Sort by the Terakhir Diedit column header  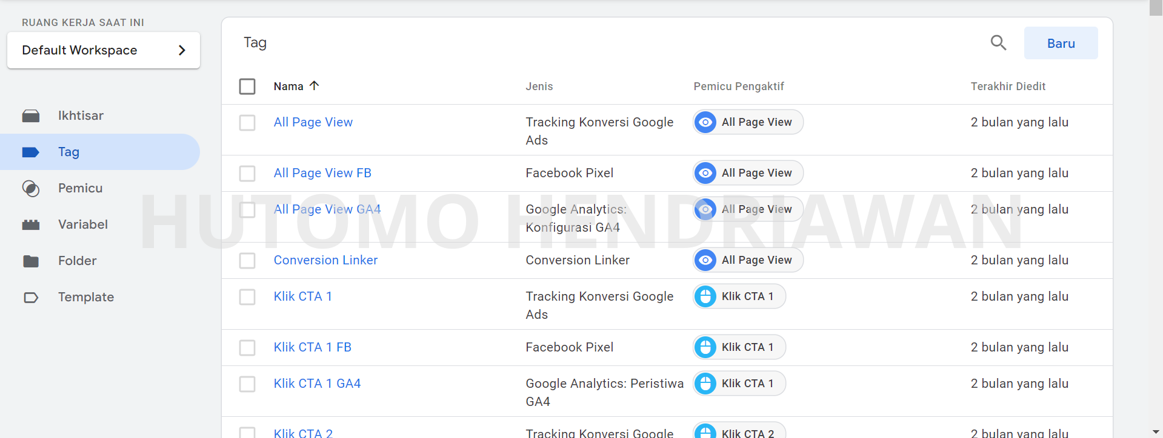1008,87
